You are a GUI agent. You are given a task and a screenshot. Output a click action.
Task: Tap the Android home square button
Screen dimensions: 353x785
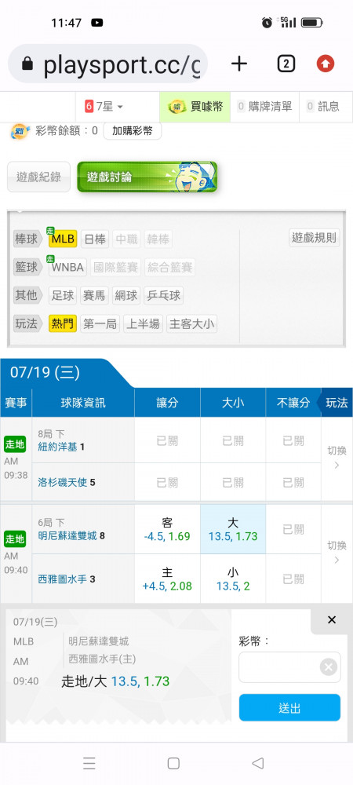pos(173,763)
